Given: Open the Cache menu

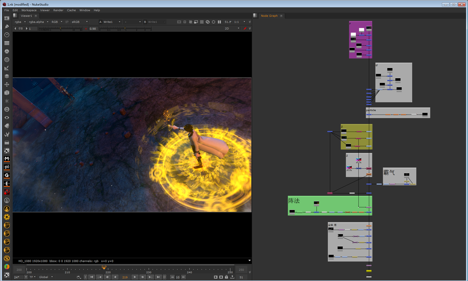Looking at the screenshot, I should point(71,10).
